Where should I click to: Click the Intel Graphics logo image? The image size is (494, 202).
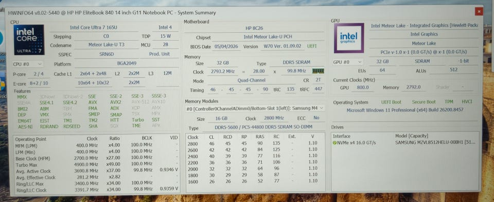(348, 38)
